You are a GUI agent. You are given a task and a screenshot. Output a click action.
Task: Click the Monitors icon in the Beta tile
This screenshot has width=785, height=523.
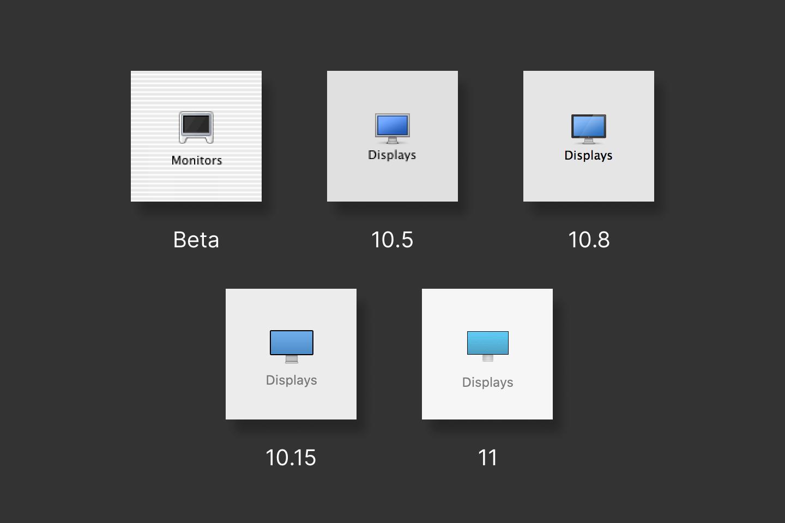pos(196,127)
